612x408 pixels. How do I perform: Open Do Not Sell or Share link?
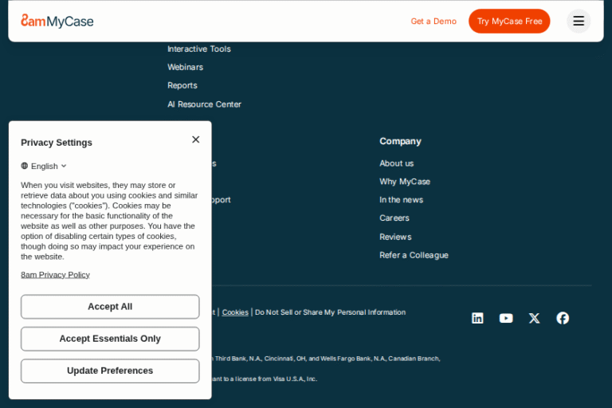pyautogui.click(x=330, y=312)
